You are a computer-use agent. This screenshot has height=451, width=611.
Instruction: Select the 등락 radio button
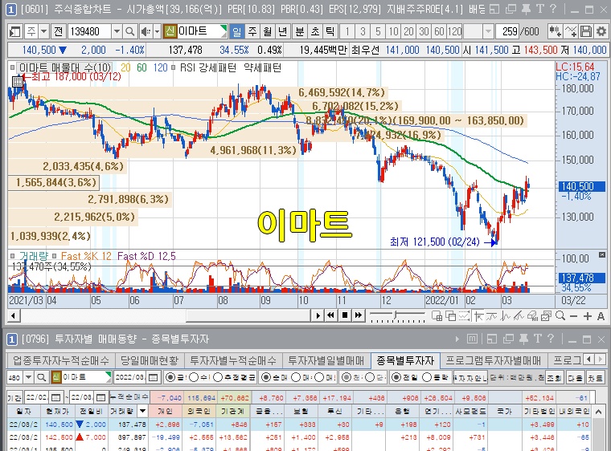point(427,377)
